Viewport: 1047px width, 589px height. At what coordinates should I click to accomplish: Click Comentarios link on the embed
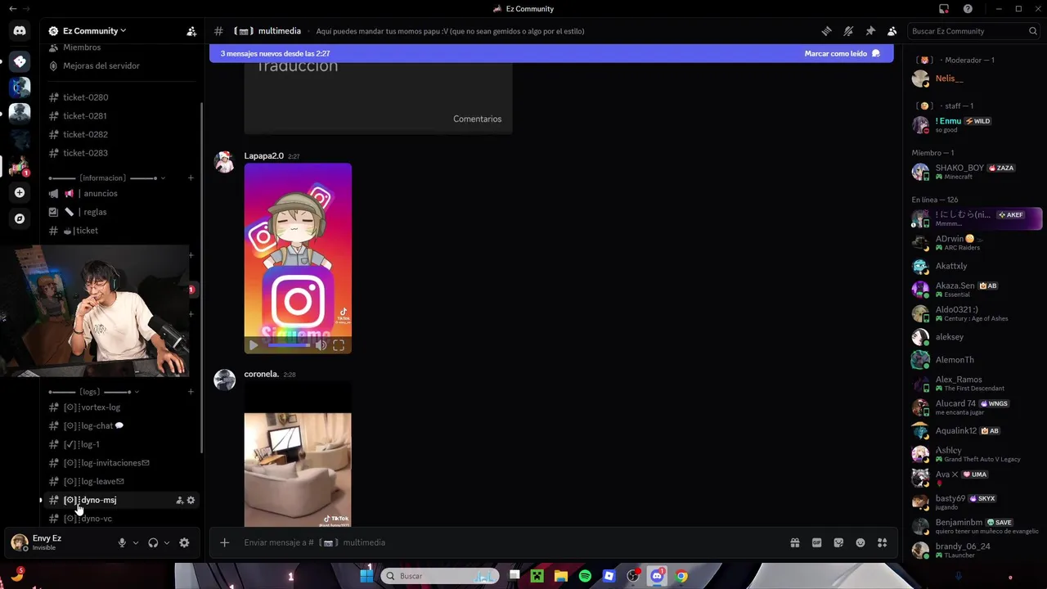point(478,119)
